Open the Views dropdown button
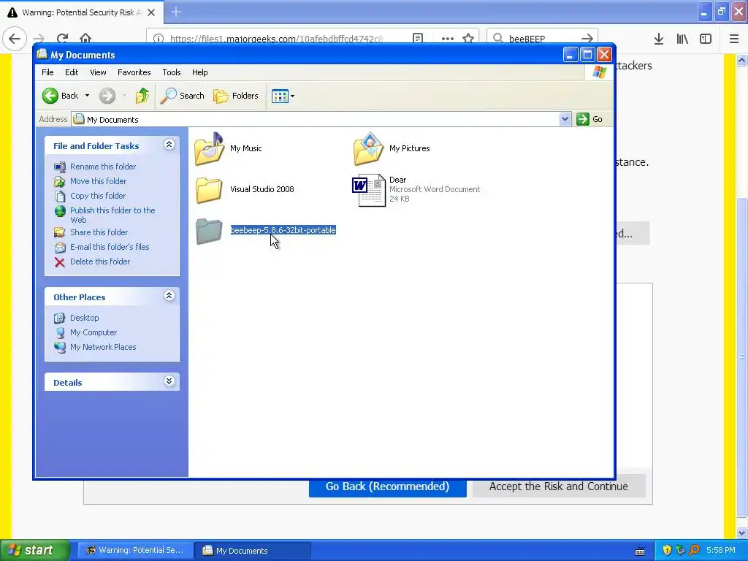This screenshot has width=748, height=561. click(x=283, y=96)
